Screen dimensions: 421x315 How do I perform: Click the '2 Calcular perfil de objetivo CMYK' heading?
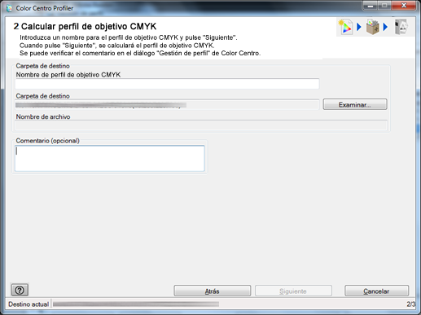point(85,26)
